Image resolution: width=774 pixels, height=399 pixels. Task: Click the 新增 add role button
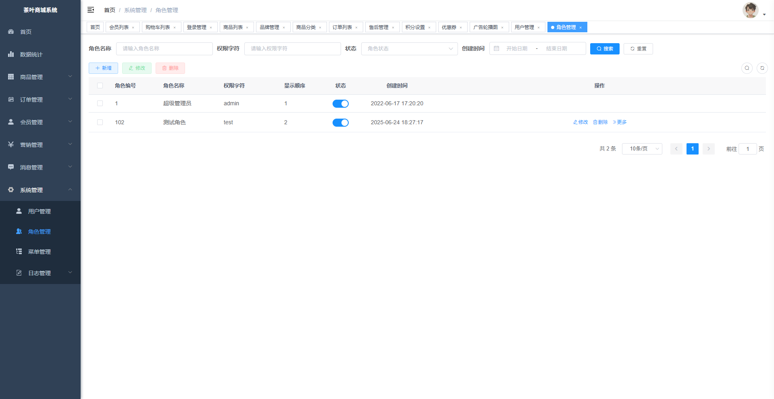(x=103, y=68)
